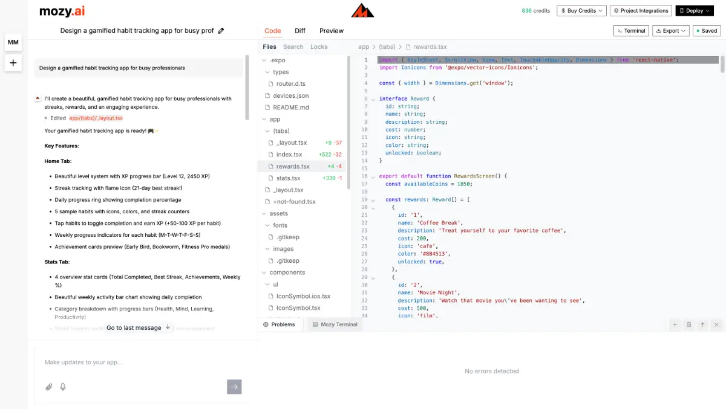Collapse the code fold at RewardsScreen function
This screenshot has width=726, height=409.
(x=373, y=176)
